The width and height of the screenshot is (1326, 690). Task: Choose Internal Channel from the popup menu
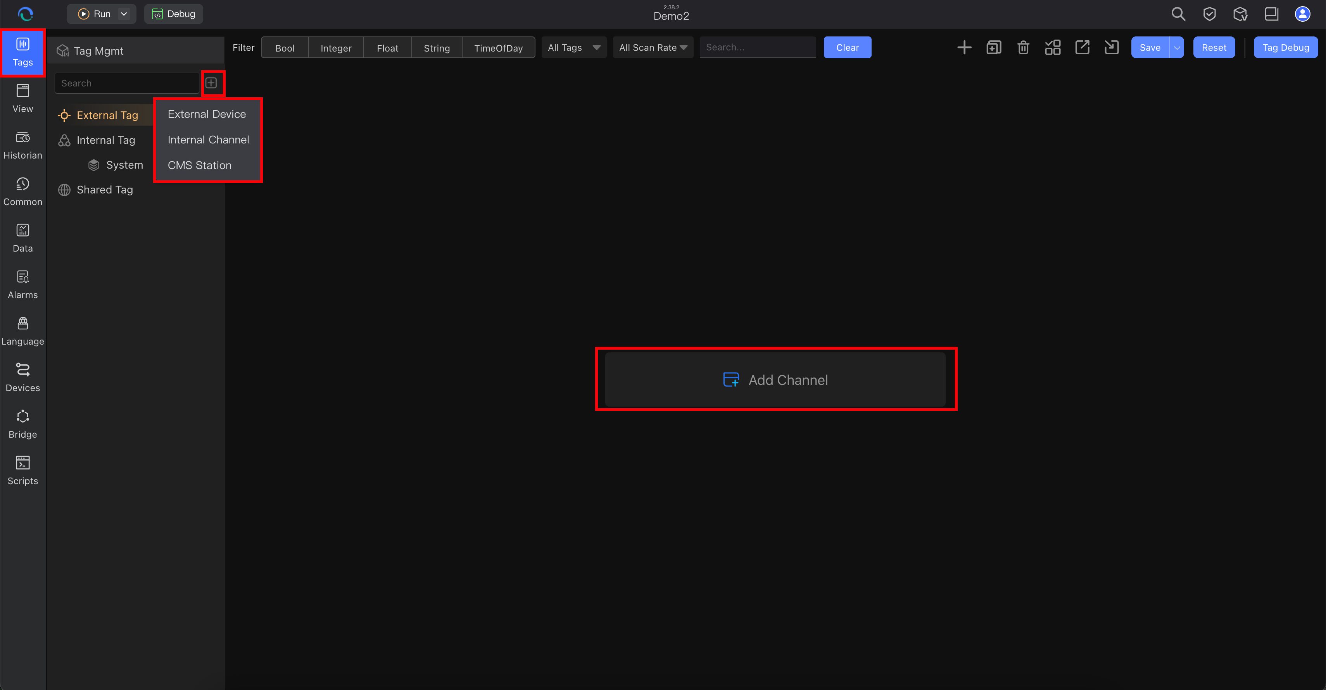click(x=208, y=140)
